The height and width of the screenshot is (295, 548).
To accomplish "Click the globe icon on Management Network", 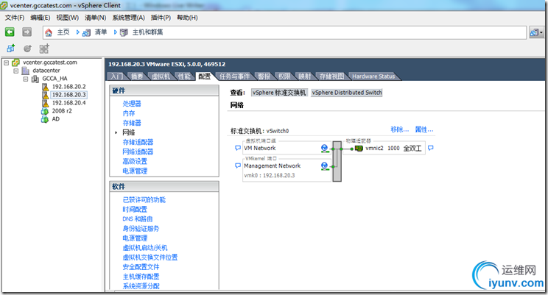I will pyautogui.click(x=325, y=166).
